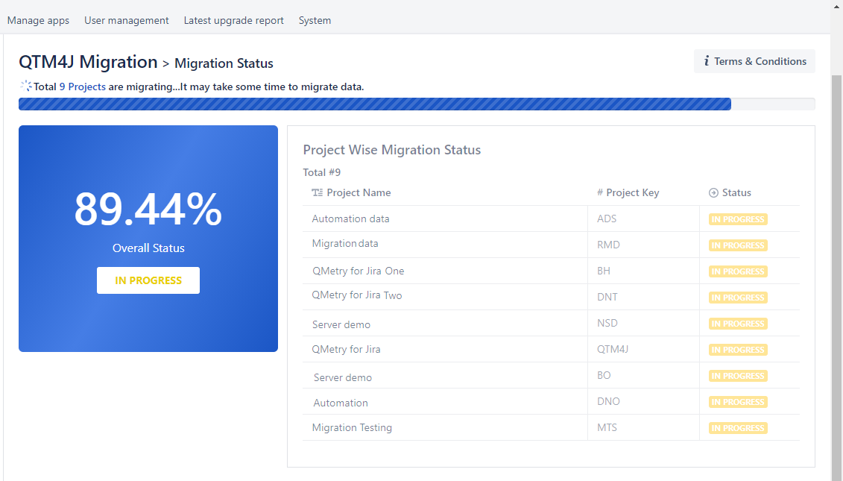Viewport: 843px width, 481px height.
Task: Click IN PROGRESS badge in QTM4J row
Action: click(738, 350)
